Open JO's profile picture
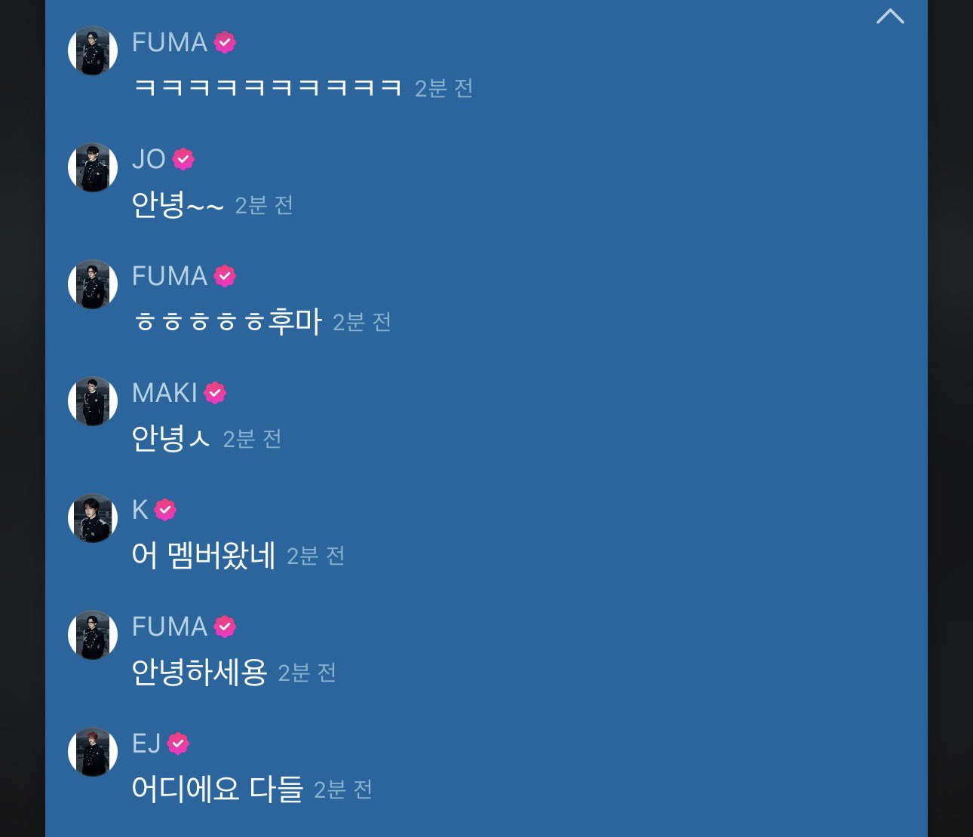The height and width of the screenshot is (837, 973). coord(93,167)
